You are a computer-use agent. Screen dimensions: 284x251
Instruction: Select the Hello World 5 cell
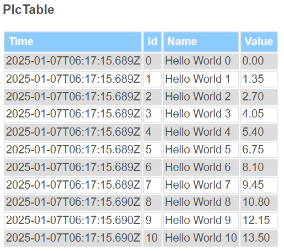click(x=201, y=149)
